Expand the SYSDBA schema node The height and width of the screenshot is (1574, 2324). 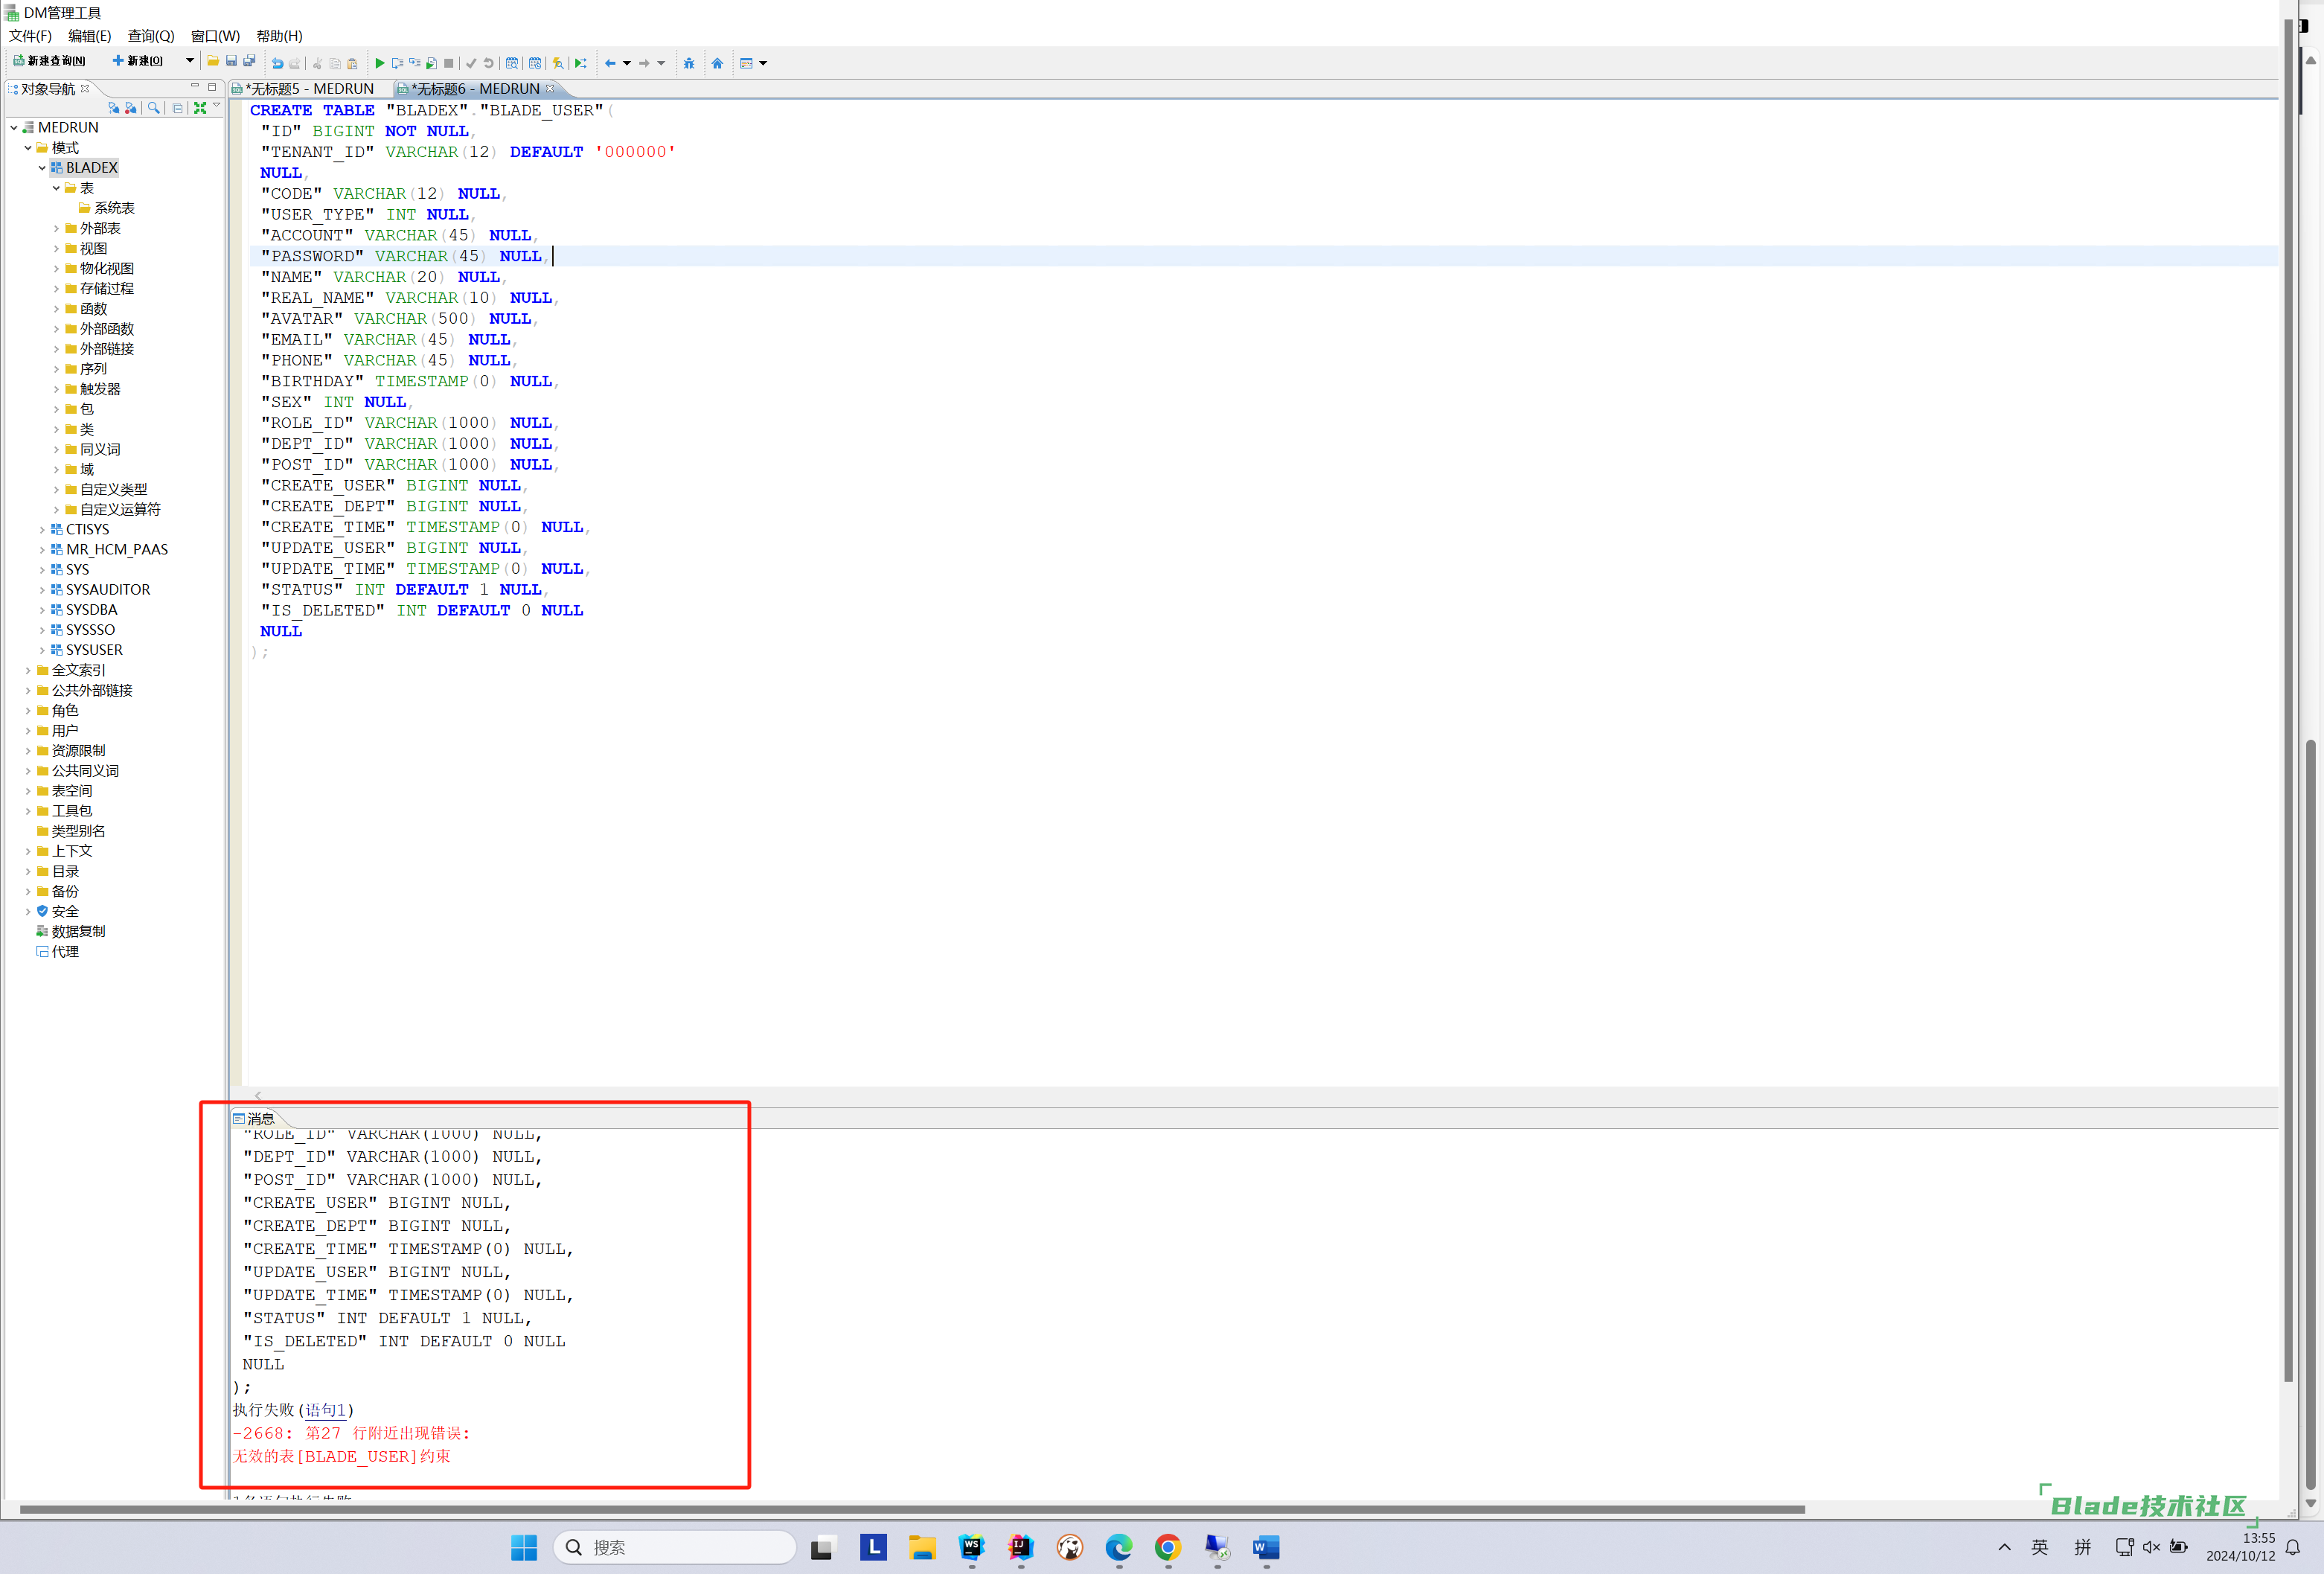click(x=42, y=610)
